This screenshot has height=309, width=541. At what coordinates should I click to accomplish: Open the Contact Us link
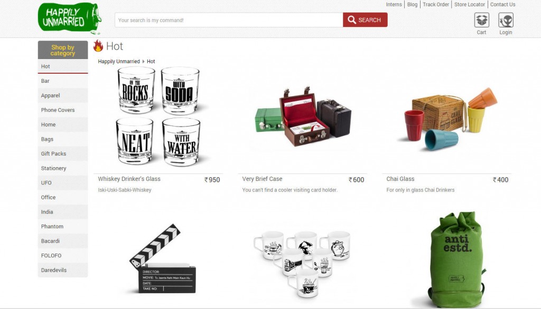pyautogui.click(x=503, y=4)
